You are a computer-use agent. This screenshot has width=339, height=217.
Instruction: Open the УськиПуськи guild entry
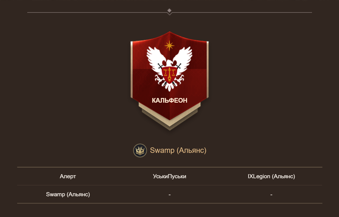click(x=170, y=176)
